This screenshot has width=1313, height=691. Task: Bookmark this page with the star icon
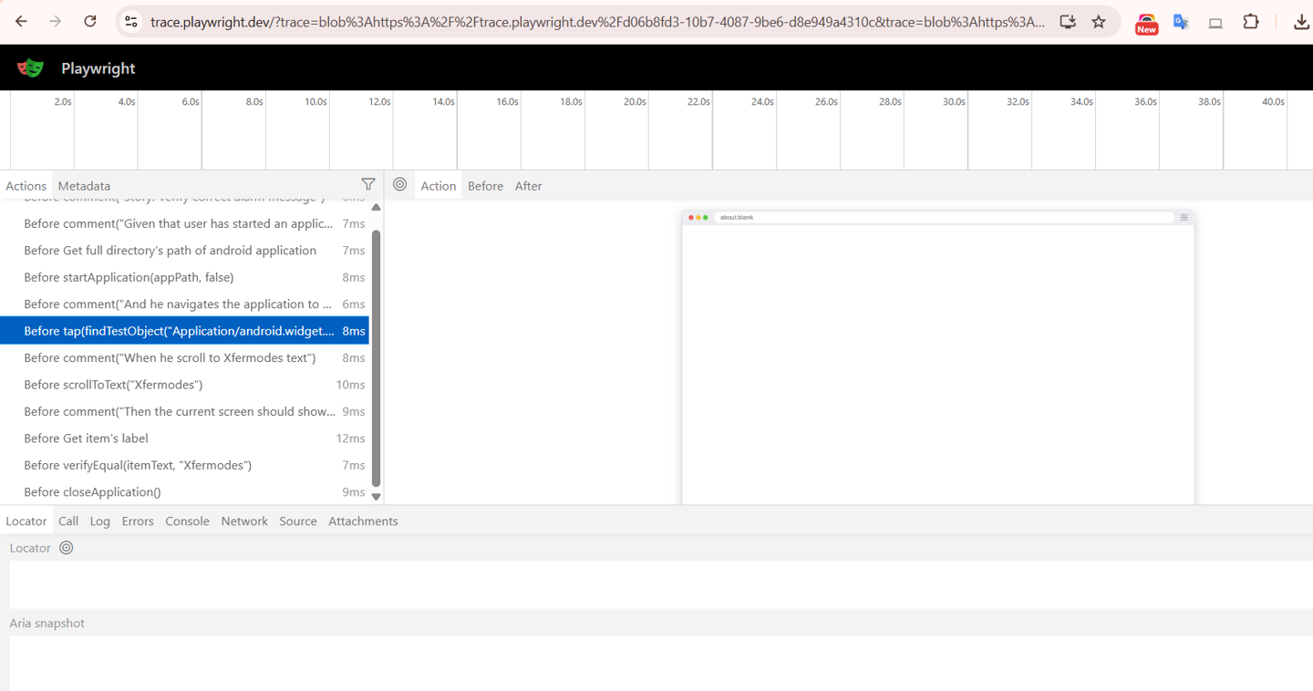coord(1099,21)
